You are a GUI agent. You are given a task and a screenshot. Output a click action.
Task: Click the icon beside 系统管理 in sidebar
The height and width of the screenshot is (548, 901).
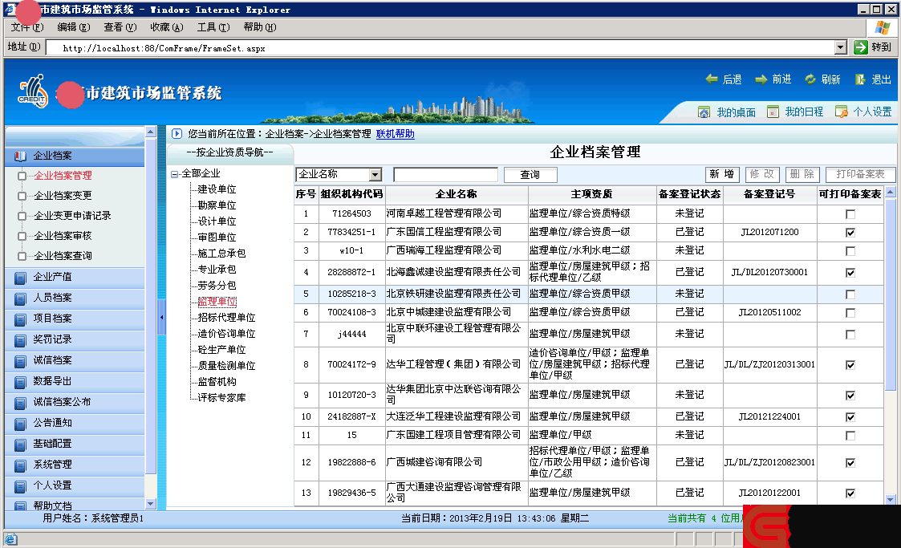coord(20,466)
